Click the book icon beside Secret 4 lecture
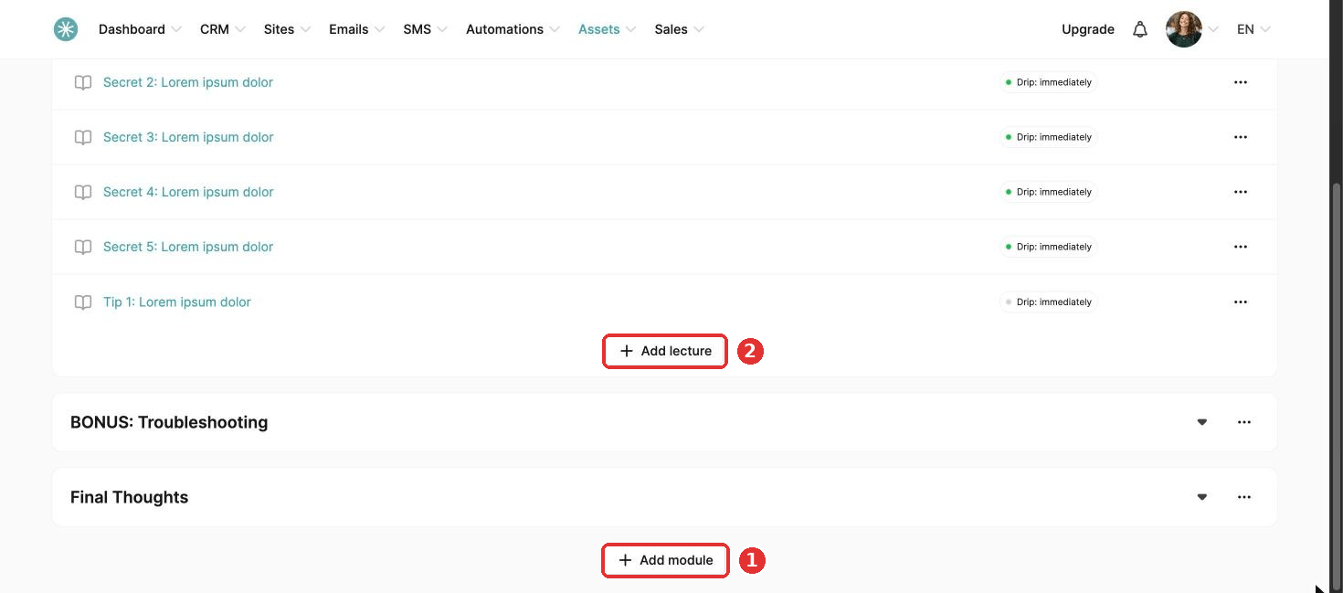Image resolution: width=1343 pixels, height=593 pixels. pyautogui.click(x=83, y=192)
